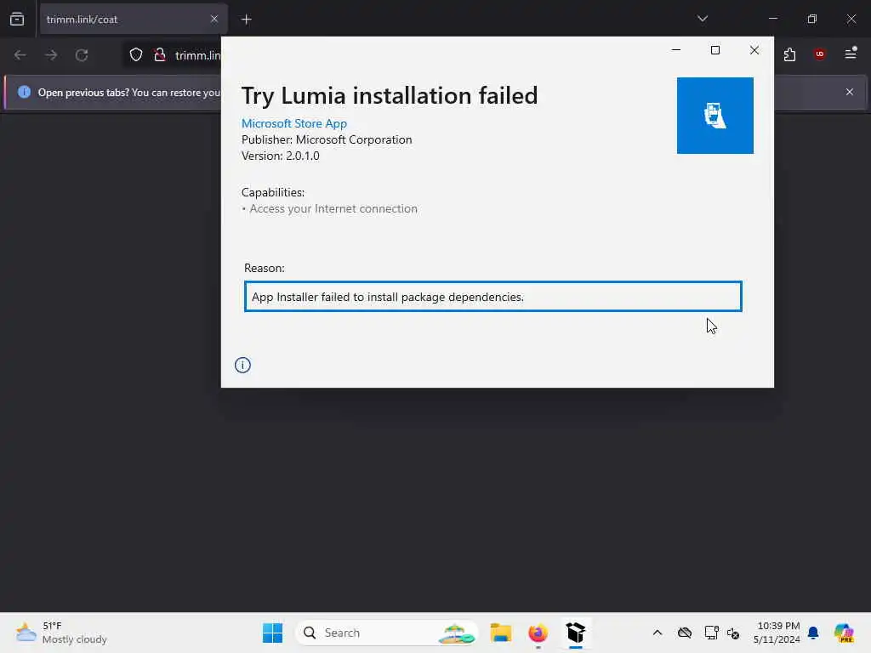This screenshot has width=871, height=653.
Task: Open File Explorer from the taskbar
Action: [500, 633]
